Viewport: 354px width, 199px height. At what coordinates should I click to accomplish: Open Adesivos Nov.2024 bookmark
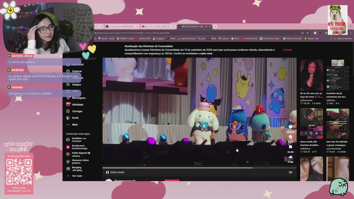292,39
